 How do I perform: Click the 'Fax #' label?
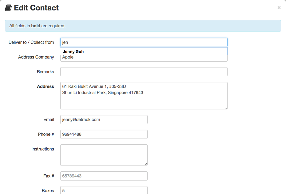coord(49,176)
